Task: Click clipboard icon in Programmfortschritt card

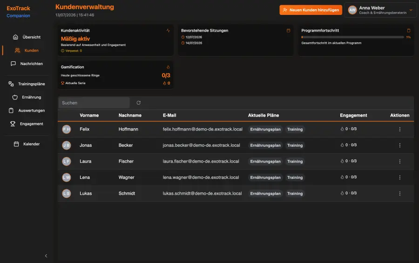Action: pyautogui.click(x=409, y=30)
